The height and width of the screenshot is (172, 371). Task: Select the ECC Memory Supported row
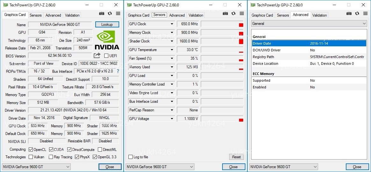tap(309, 80)
